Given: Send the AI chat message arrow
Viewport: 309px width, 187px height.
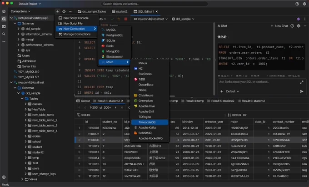Looking at the screenshot, I should coord(302,91).
